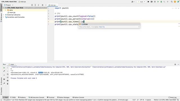Click the '4 spaces' indent entry
180x101 pixels.
click(x=148, y=100)
